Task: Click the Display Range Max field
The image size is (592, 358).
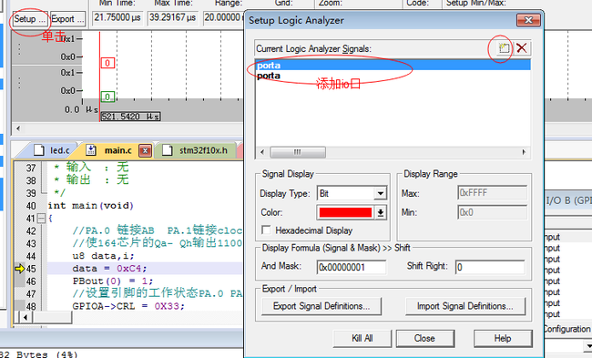Action: (x=493, y=193)
